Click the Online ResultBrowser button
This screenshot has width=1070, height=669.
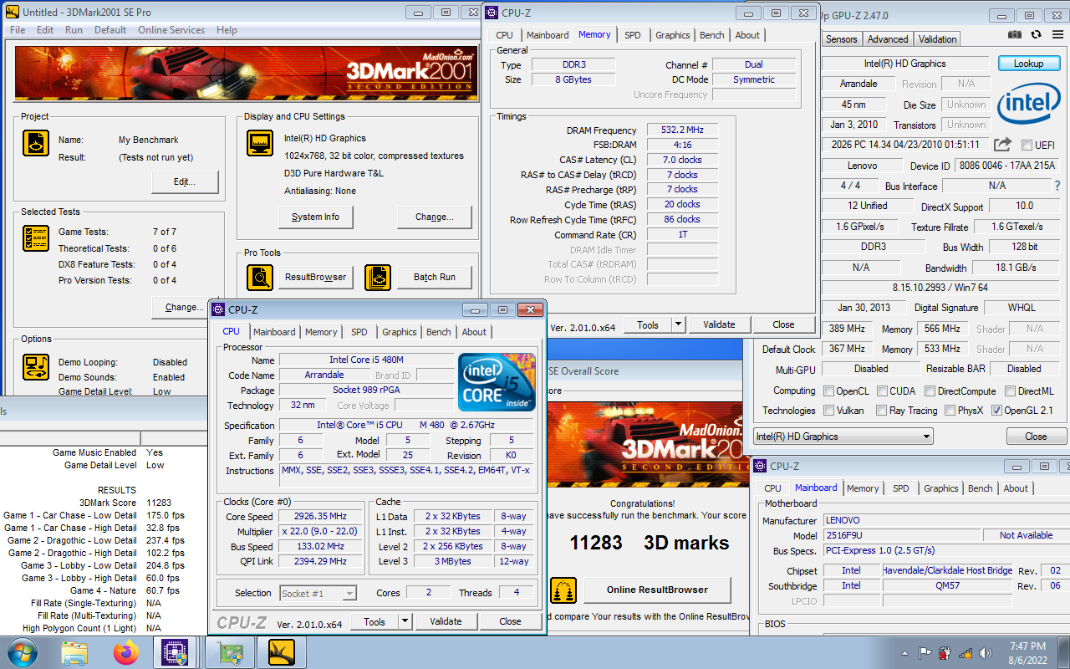point(657,590)
